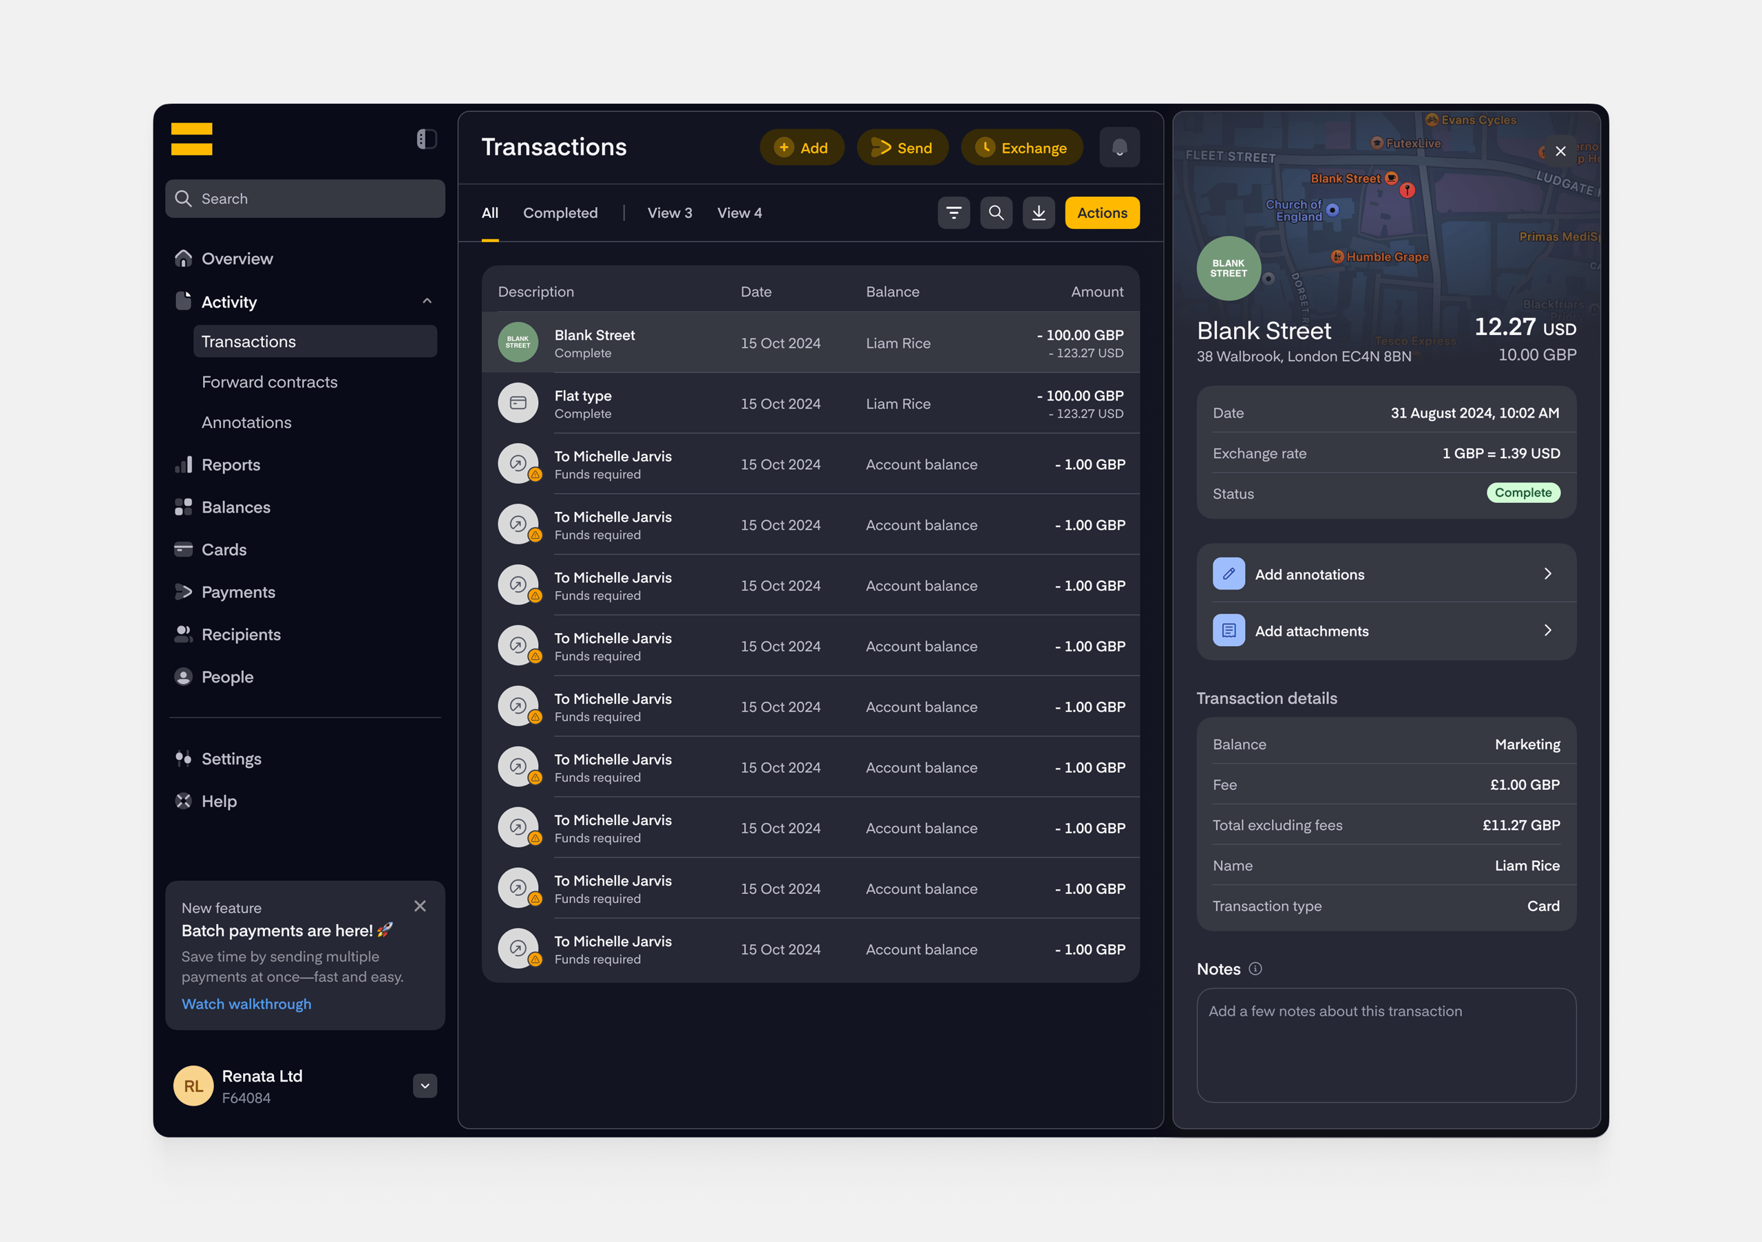The height and width of the screenshot is (1242, 1762).
Task: Switch to the View 3 tab
Action: pyautogui.click(x=669, y=213)
